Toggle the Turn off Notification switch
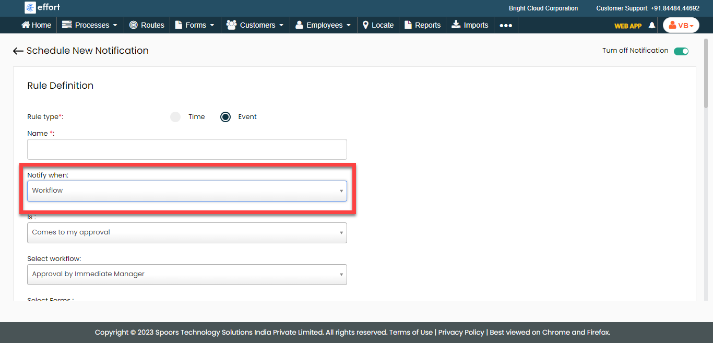Image resolution: width=713 pixels, height=343 pixels. [x=681, y=51]
